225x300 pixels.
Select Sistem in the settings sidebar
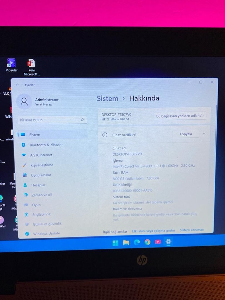pyautogui.click(x=52, y=135)
